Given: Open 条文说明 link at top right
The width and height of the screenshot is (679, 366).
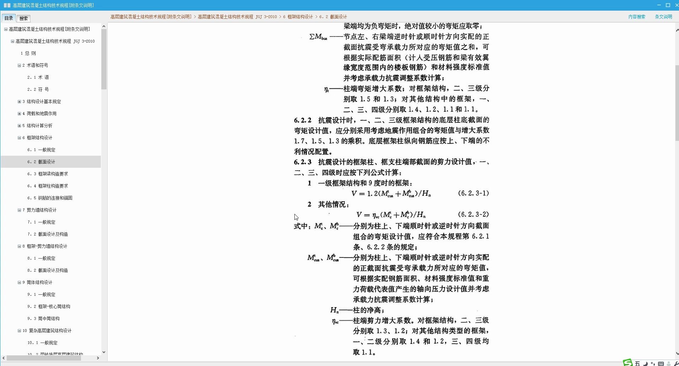Looking at the screenshot, I should pos(663,17).
